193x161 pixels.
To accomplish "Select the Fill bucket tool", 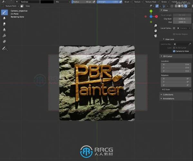I will coord(5,35).
